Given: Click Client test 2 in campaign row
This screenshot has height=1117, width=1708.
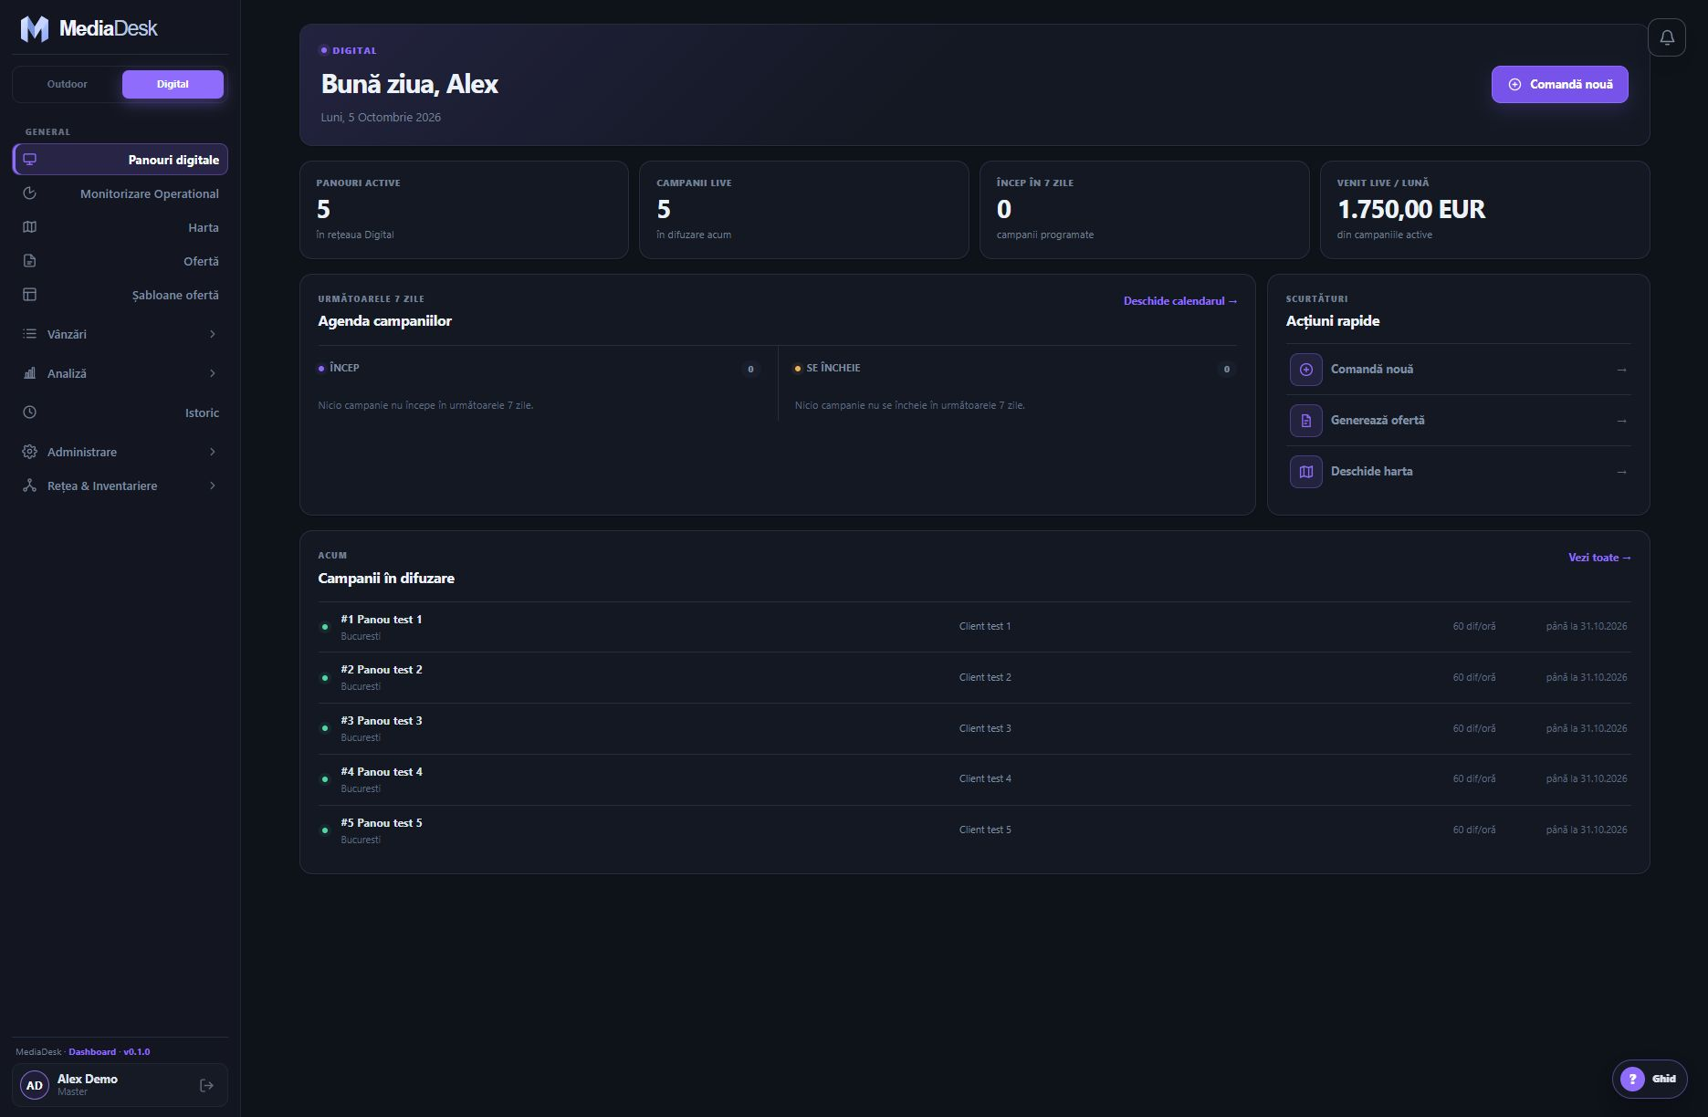Looking at the screenshot, I should coord(985,677).
